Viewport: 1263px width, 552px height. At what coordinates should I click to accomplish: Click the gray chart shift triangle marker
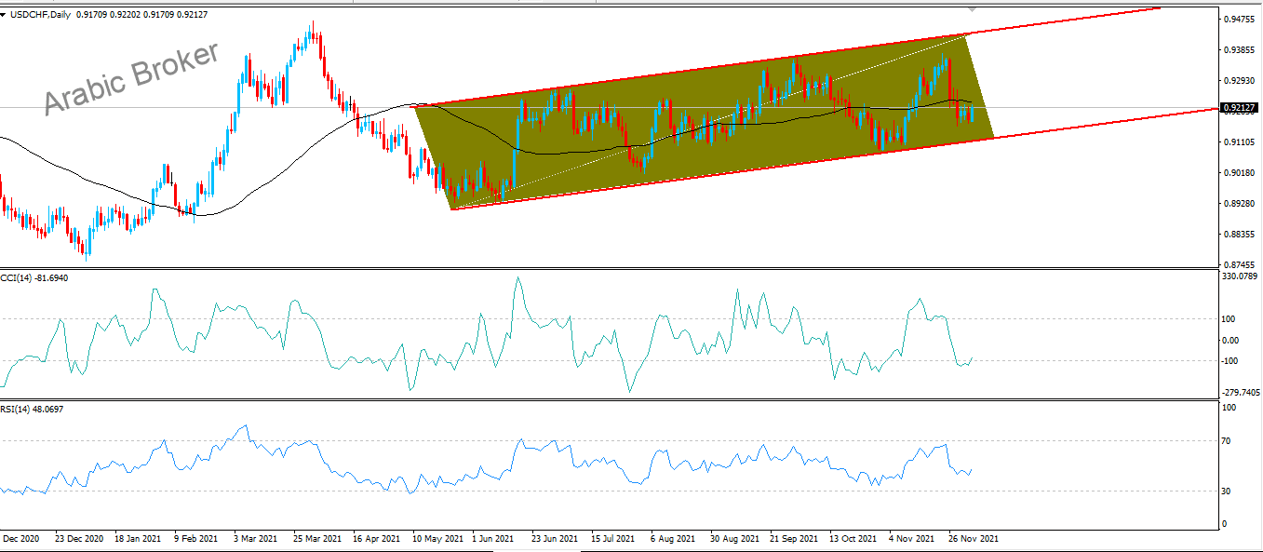click(x=972, y=7)
